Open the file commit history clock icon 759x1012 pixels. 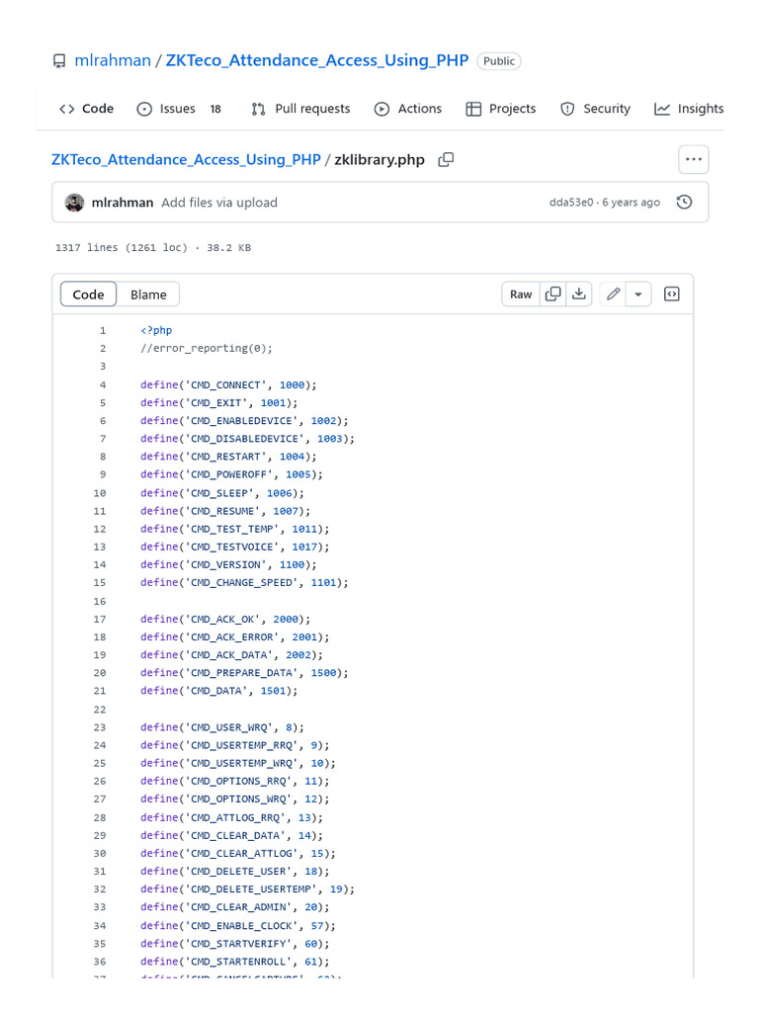click(x=684, y=203)
